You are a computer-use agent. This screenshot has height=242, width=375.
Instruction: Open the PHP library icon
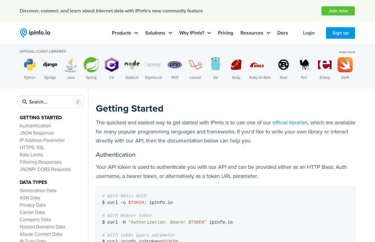175,65
